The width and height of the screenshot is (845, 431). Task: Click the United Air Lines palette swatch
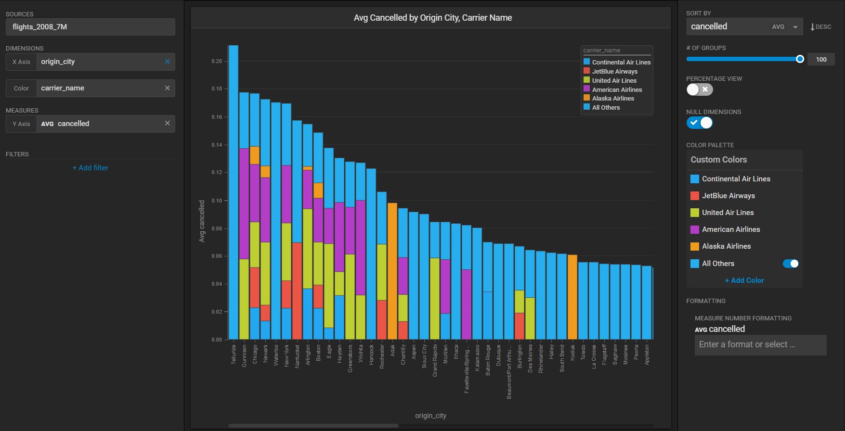[694, 213]
